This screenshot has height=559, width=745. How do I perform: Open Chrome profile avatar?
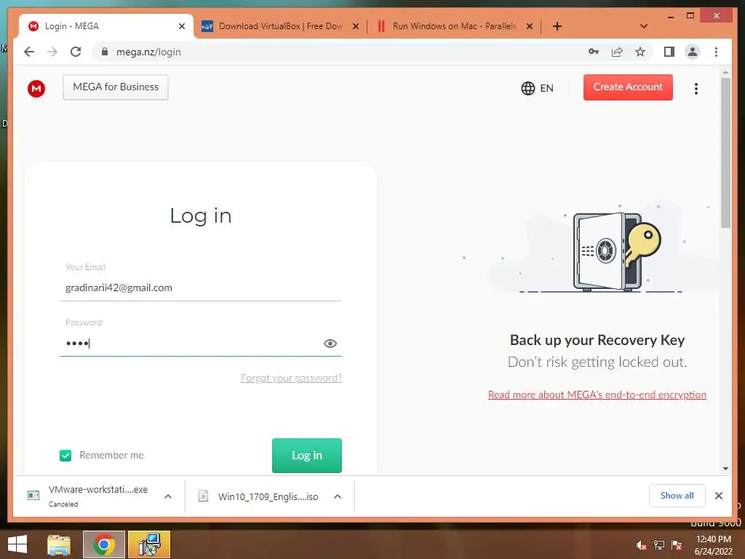[693, 52]
